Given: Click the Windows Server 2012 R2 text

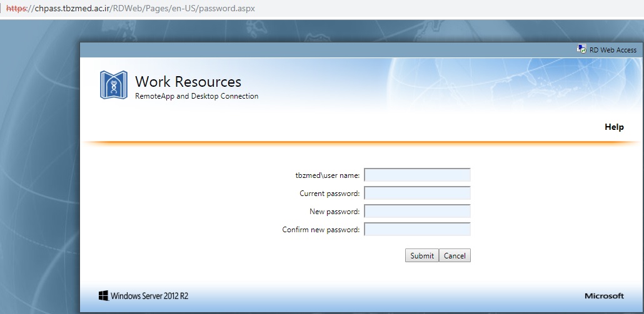Looking at the screenshot, I should click(x=149, y=296).
